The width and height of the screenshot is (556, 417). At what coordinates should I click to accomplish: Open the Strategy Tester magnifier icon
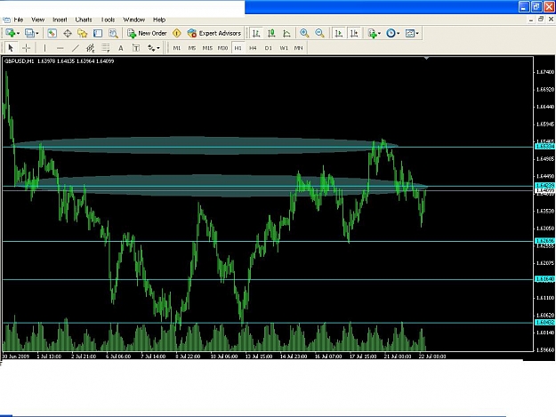point(113,33)
